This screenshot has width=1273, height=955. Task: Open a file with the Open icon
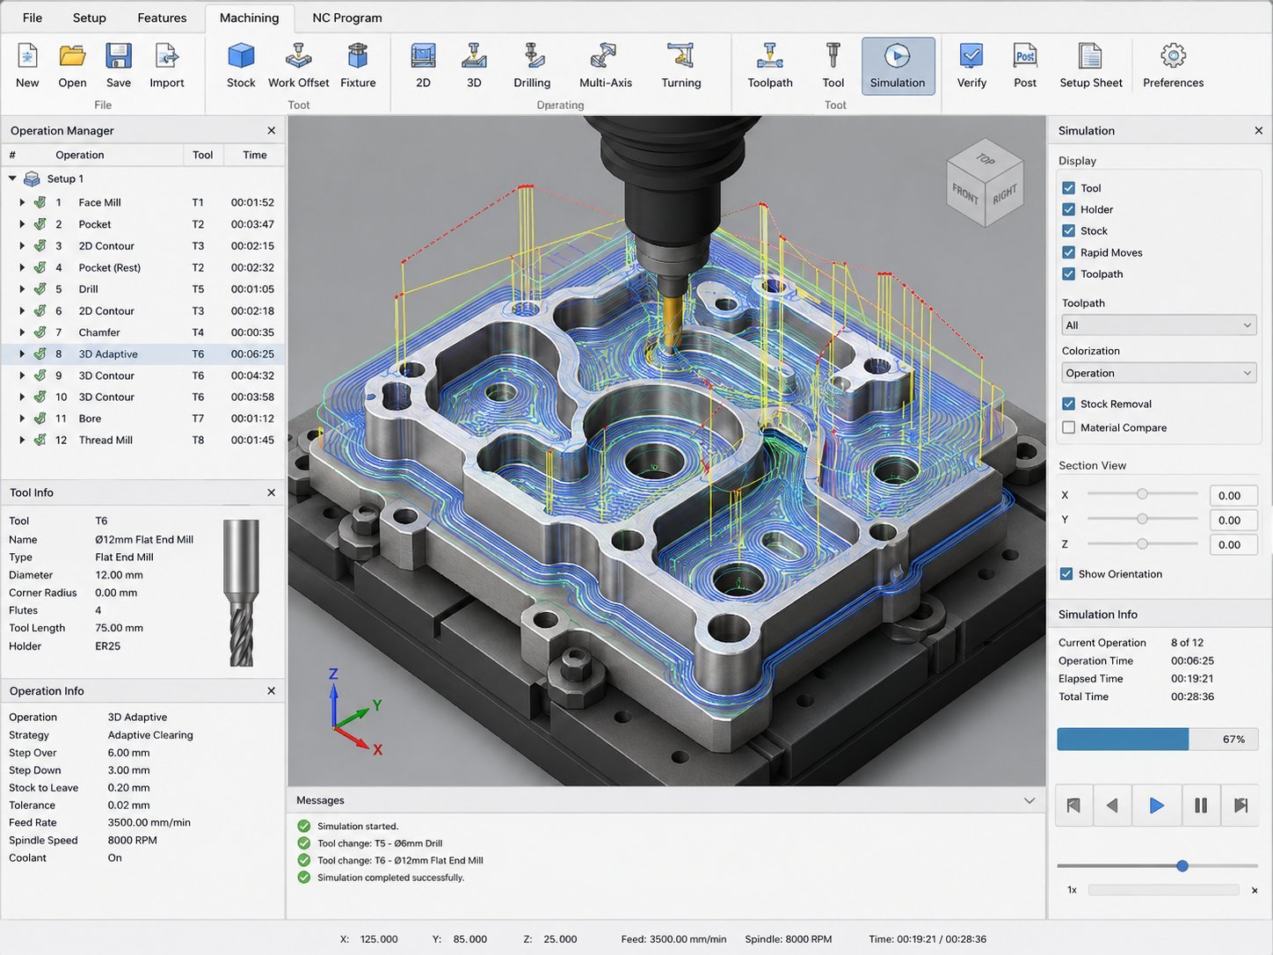72,57
